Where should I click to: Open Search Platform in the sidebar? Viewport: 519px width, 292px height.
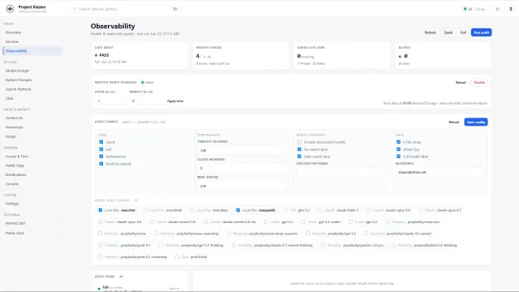click(32, 89)
